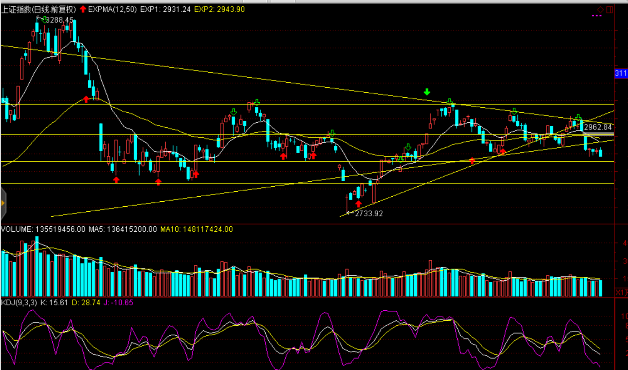Click the MA10 volume average value
This screenshot has height=370, width=628.
(x=197, y=229)
